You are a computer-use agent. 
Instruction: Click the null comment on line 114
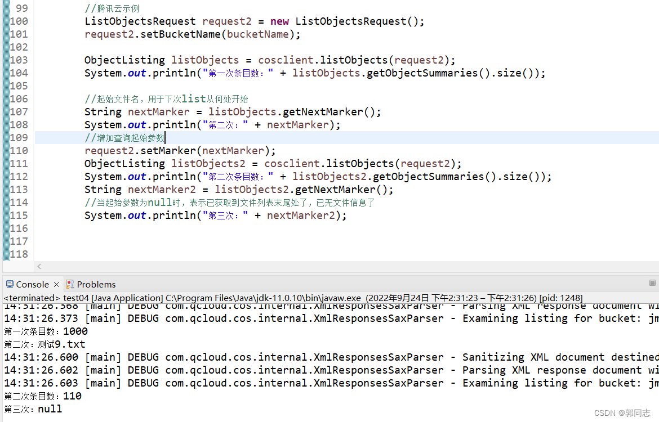click(x=229, y=203)
